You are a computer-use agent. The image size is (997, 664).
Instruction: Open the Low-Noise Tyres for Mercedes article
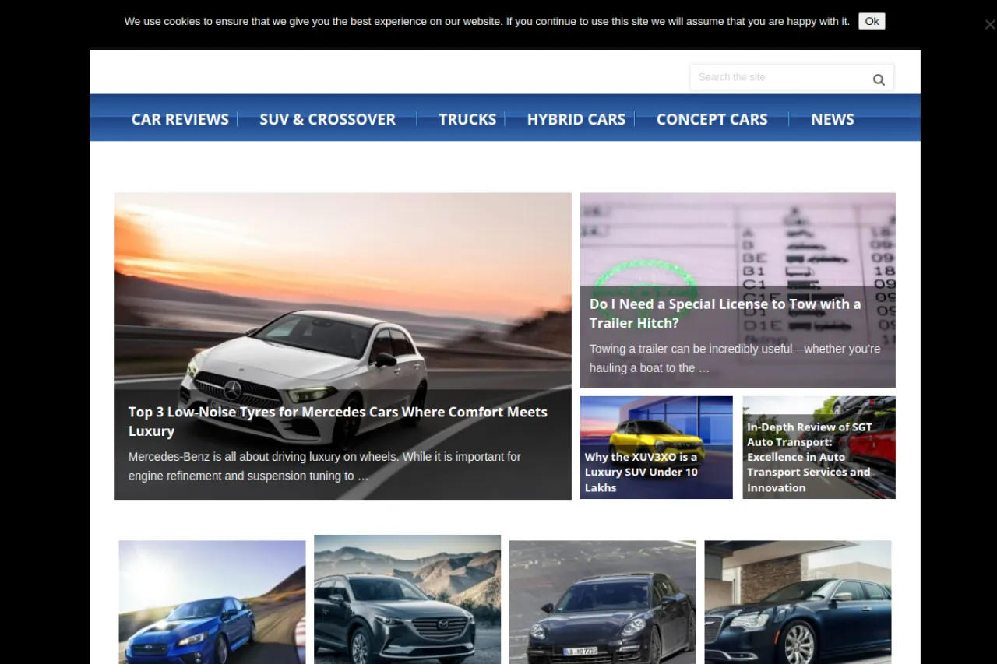click(x=337, y=421)
